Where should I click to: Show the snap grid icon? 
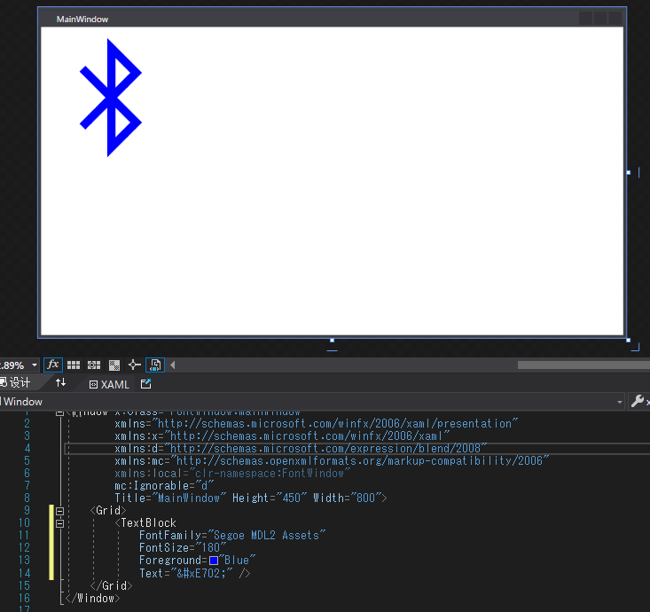click(74, 365)
